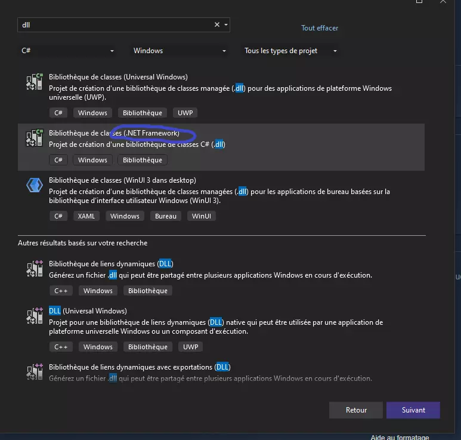Click XAML tag under WinUI 3 template
461x440 pixels.
click(x=86, y=216)
